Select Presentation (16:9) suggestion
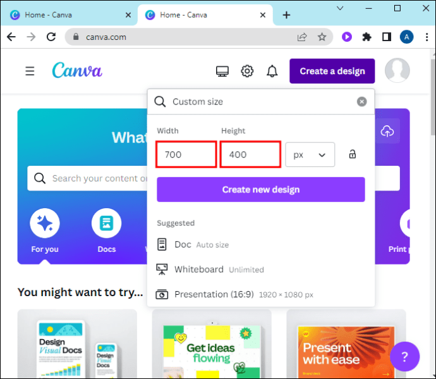This screenshot has width=436, height=379. (x=260, y=294)
